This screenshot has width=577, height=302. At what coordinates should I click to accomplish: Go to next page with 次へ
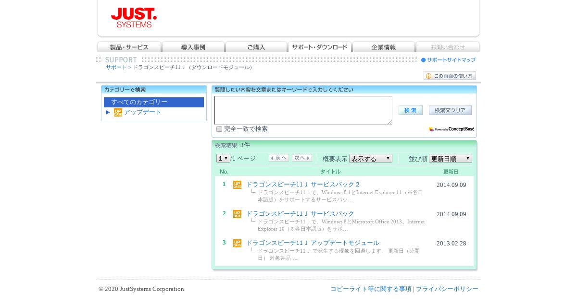302,158
